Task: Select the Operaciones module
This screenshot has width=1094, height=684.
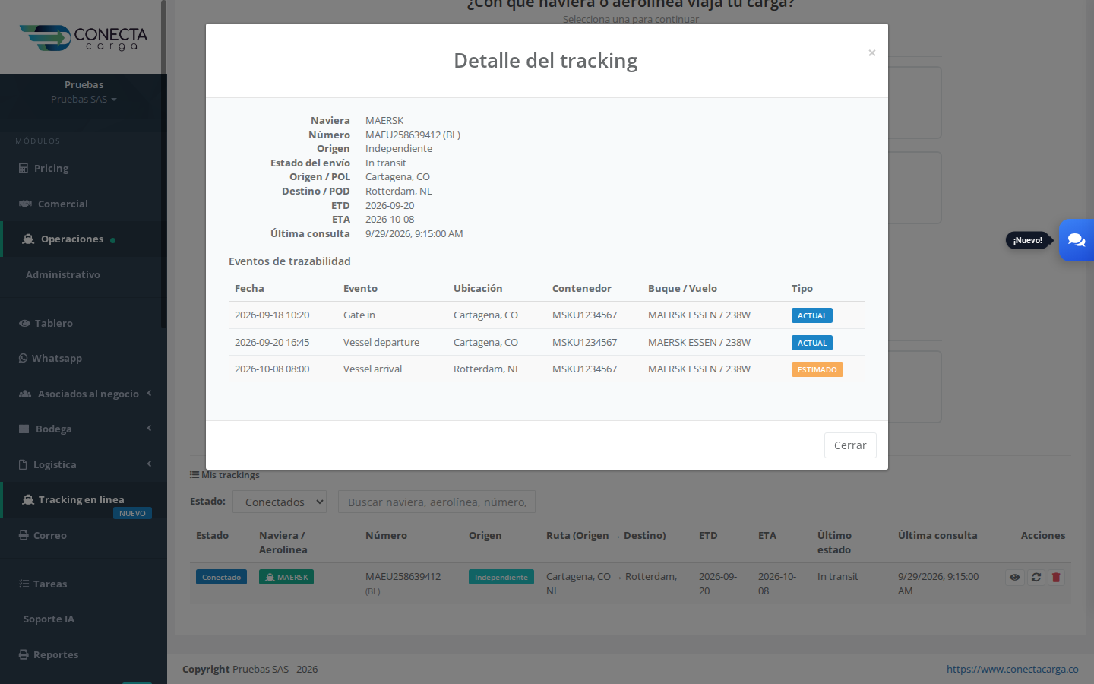Action: point(72,239)
